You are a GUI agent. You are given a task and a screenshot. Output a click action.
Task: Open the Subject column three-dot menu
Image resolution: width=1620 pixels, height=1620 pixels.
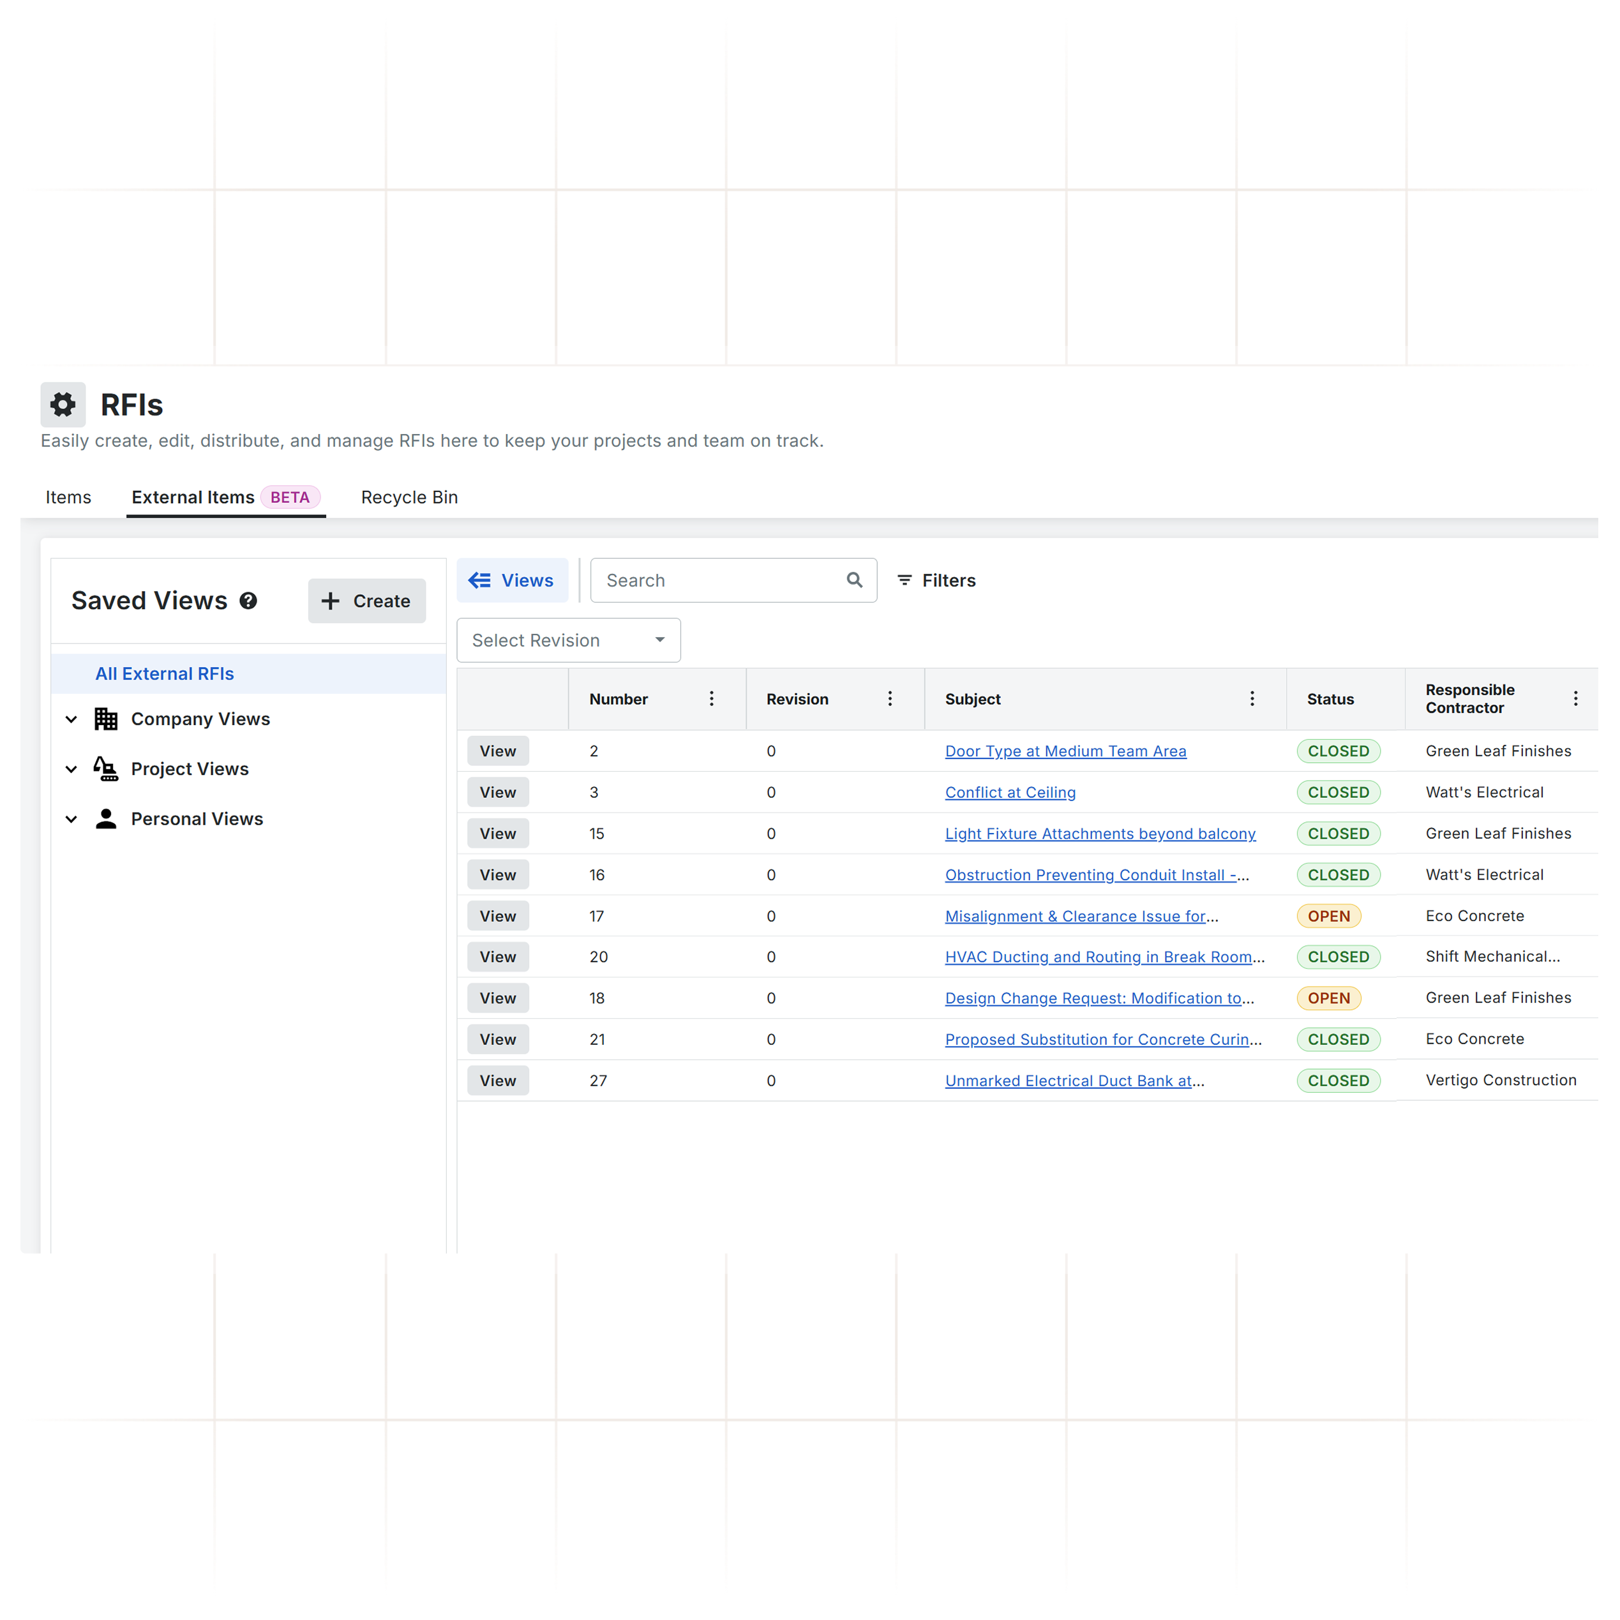[x=1252, y=698]
